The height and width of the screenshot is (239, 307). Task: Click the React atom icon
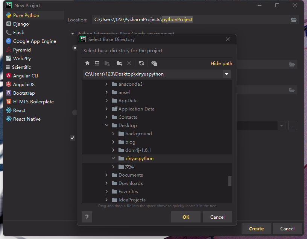pyautogui.click(x=9, y=110)
